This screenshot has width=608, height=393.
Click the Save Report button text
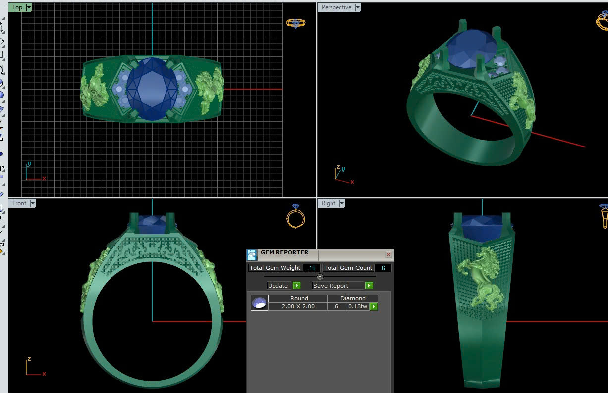[331, 286]
